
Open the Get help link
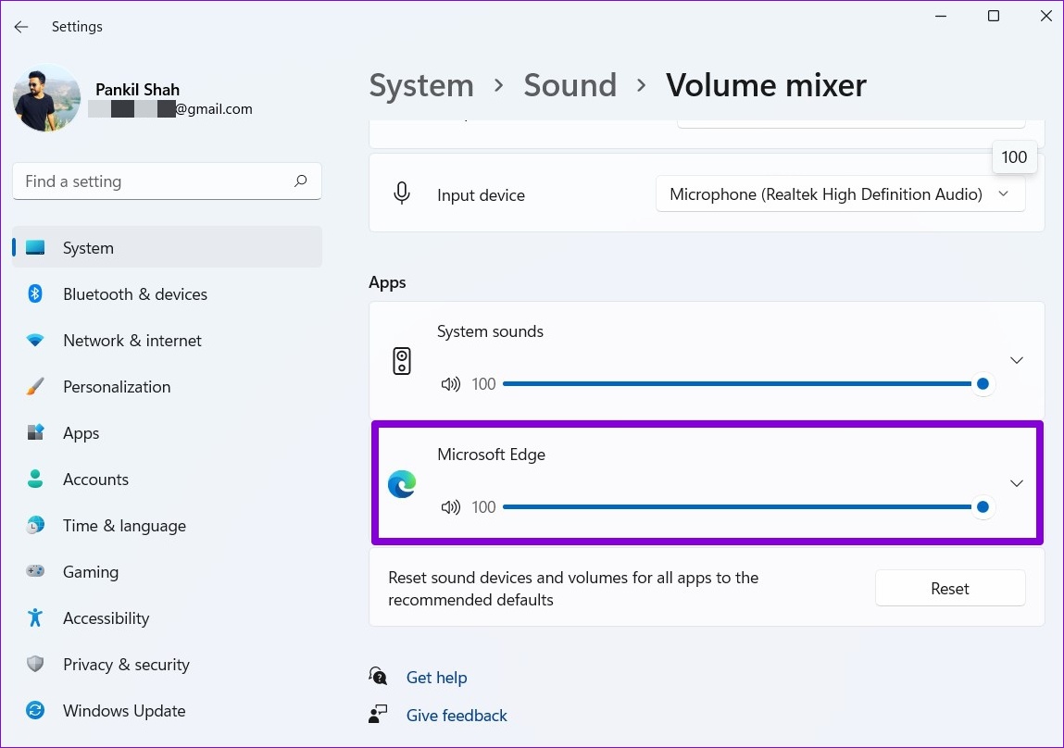pos(436,677)
